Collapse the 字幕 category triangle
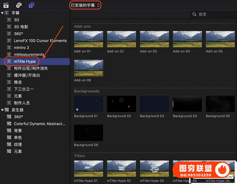237x184 pixels. (x=2, y=13)
